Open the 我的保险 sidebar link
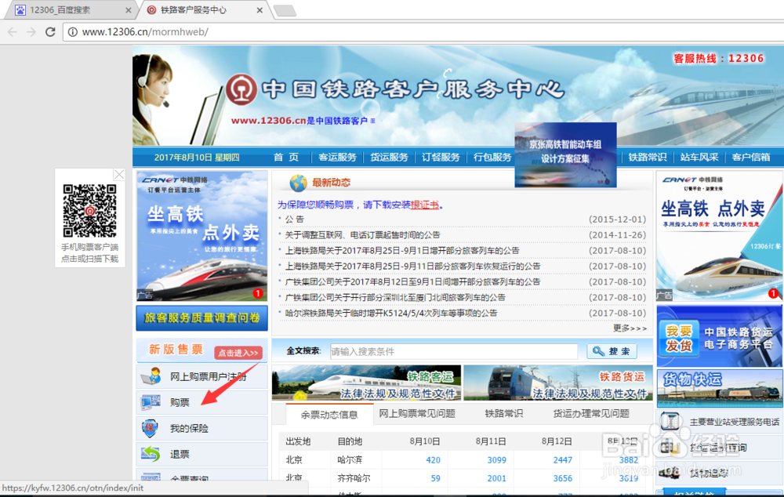Viewport: 784px width, 497px height. pyautogui.click(x=189, y=429)
